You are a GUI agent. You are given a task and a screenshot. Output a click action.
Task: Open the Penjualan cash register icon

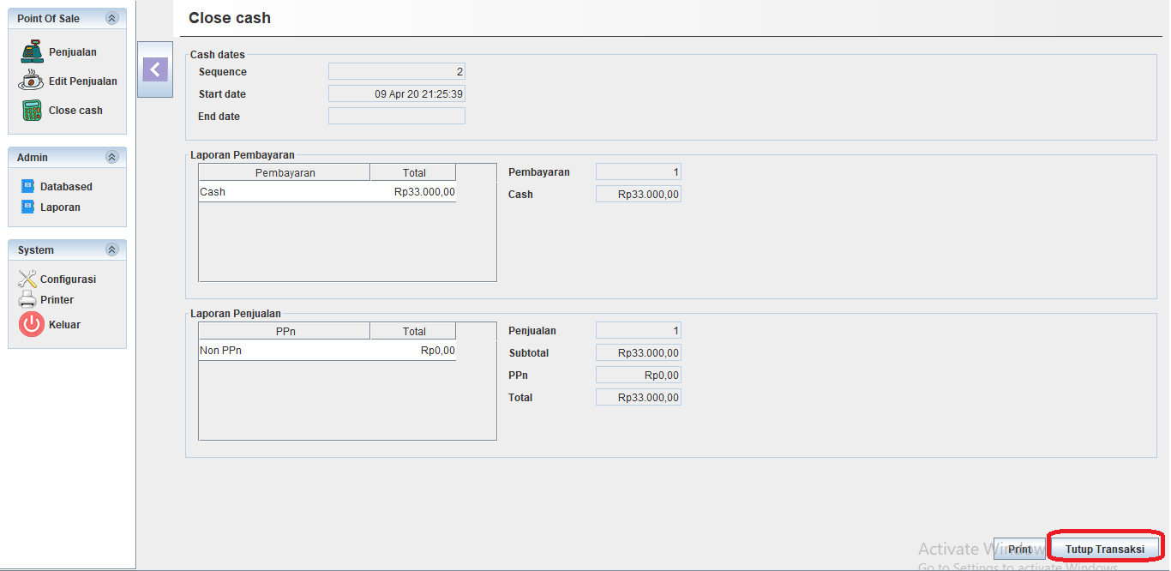[32, 52]
